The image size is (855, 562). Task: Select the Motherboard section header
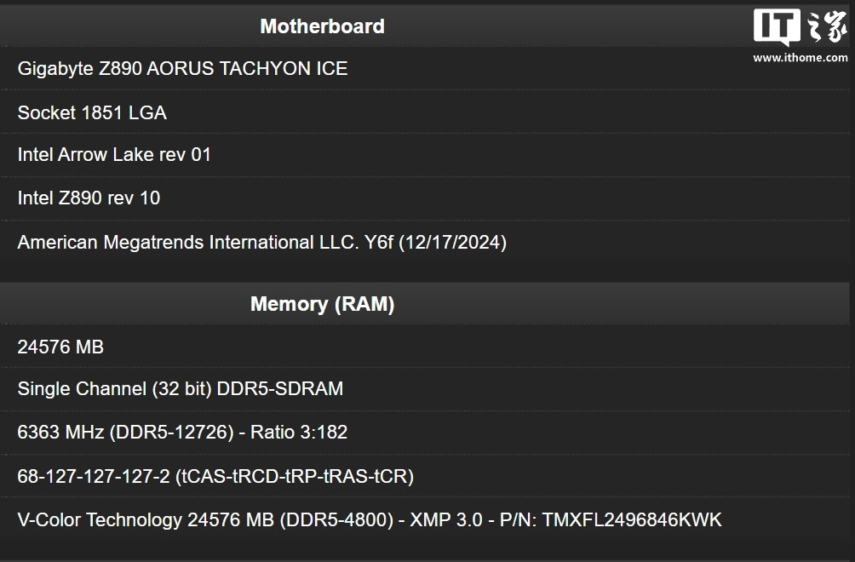click(x=322, y=26)
